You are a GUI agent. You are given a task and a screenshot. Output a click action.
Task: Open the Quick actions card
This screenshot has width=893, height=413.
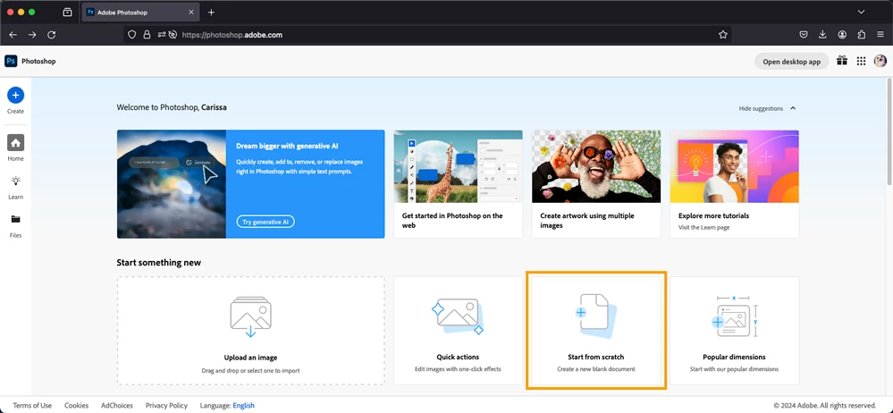(x=458, y=331)
